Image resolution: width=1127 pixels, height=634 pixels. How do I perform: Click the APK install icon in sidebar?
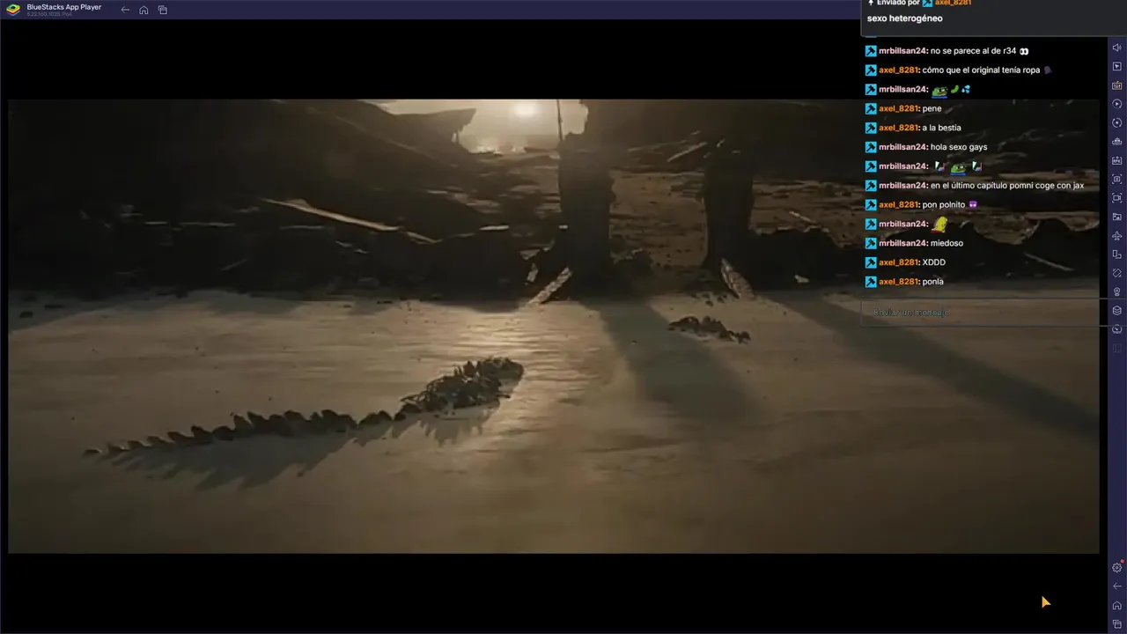[1116, 160]
